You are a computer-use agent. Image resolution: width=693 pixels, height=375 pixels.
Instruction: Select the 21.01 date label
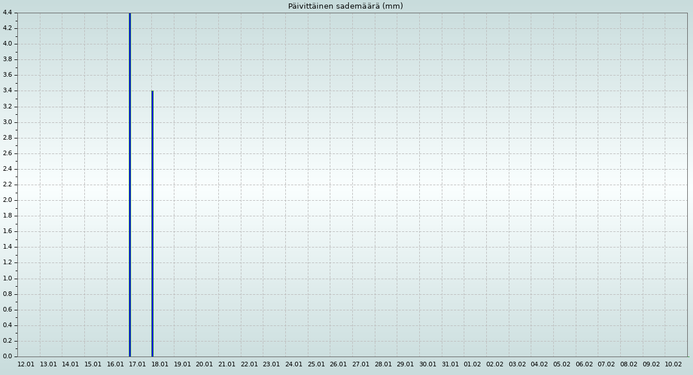click(227, 365)
